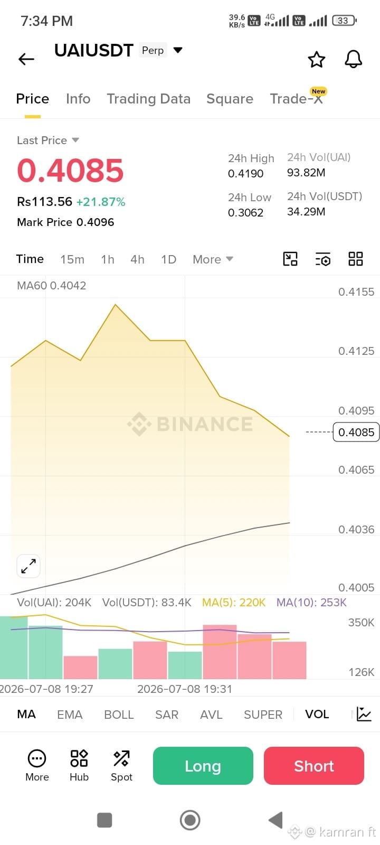Expand the UAIUSDT pair dropdown arrow
The height and width of the screenshot is (845, 380).
click(178, 50)
